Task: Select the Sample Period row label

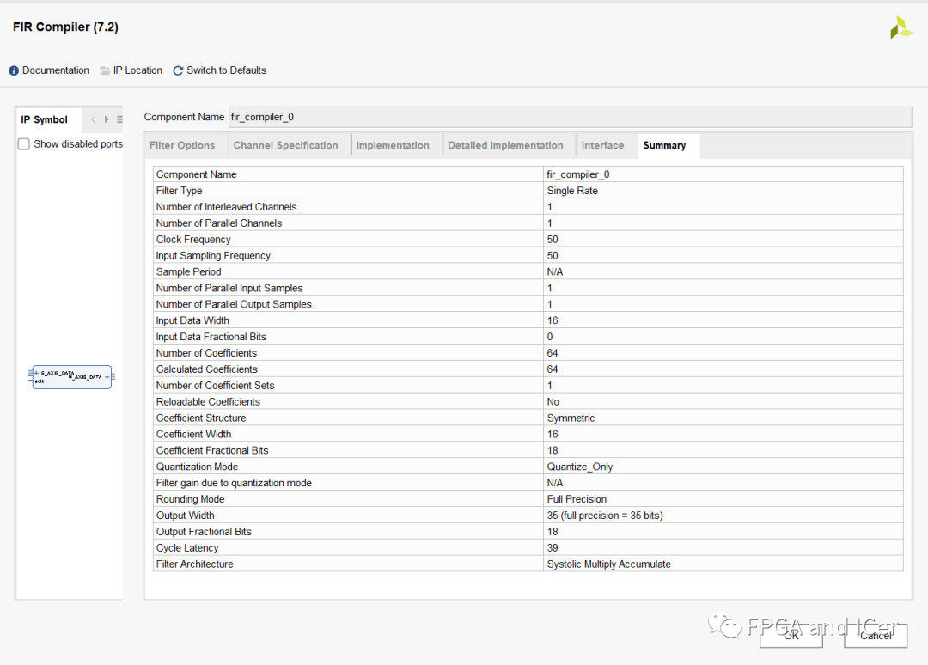Action: (x=189, y=272)
